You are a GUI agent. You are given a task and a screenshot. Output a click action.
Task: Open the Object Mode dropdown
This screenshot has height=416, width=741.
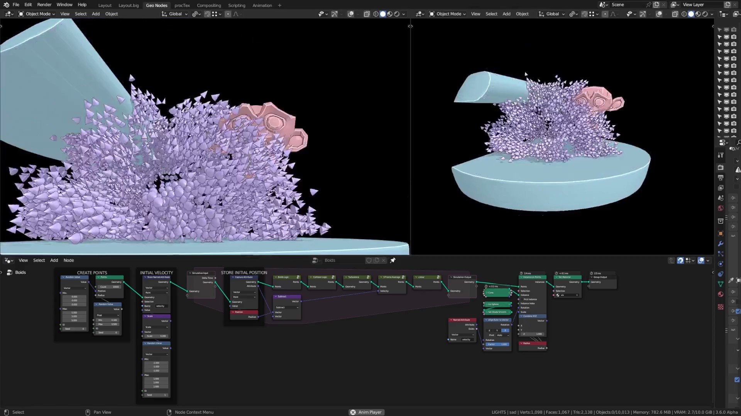tap(37, 14)
